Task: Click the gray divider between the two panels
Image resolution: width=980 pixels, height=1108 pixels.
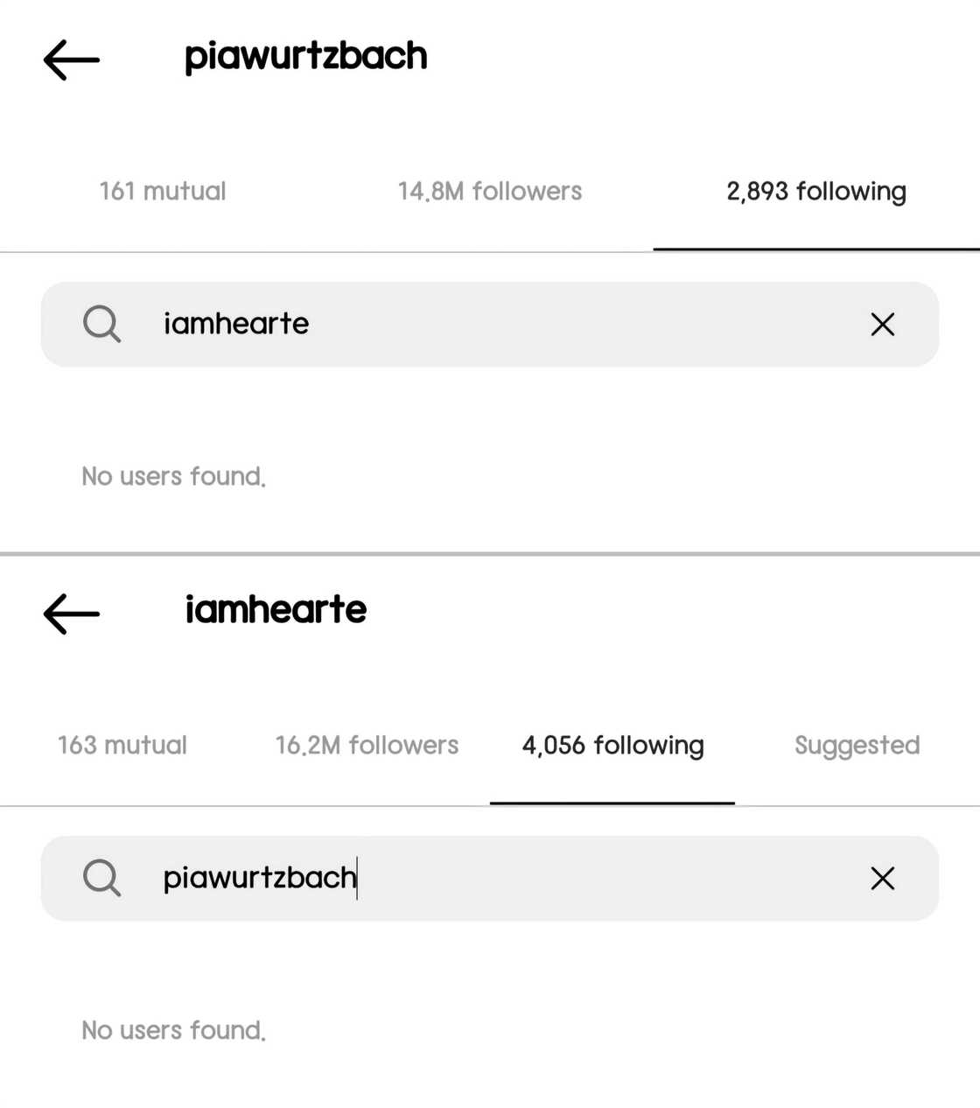Action: click(490, 553)
